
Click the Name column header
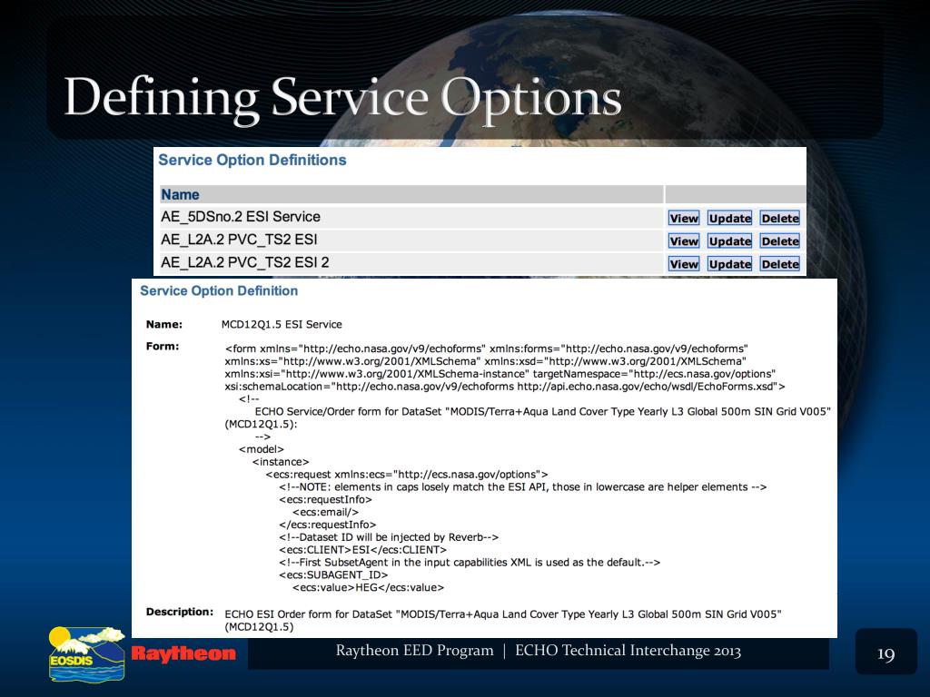[411, 194]
